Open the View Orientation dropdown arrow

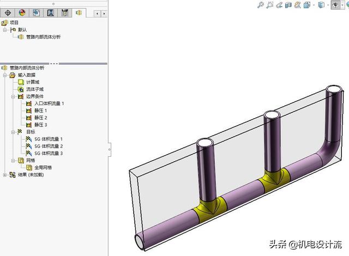[x=314, y=5]
